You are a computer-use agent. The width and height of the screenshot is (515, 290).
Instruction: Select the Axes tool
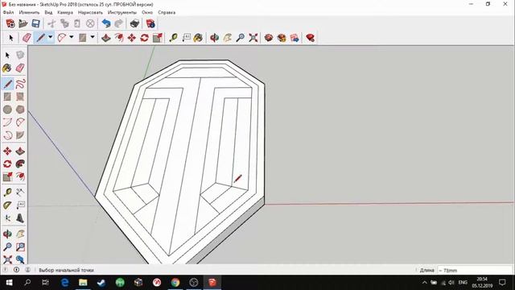pos(7,218)
